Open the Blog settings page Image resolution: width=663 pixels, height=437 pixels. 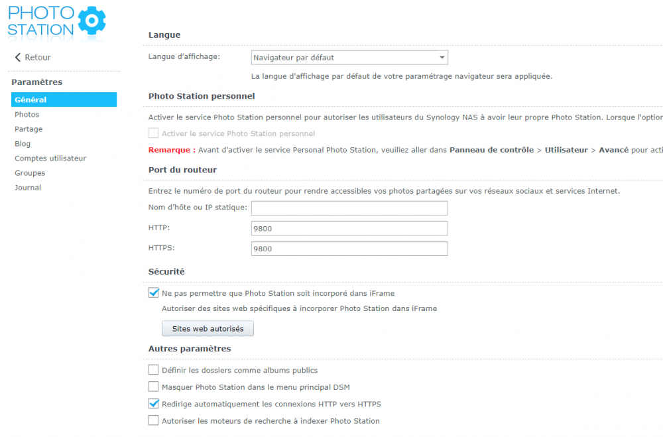click(23, 144)
